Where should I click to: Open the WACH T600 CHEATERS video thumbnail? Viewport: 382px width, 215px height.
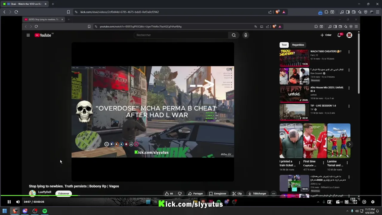click(x=294, y=58)
